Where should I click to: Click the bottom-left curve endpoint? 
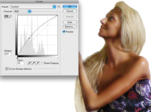18,55
